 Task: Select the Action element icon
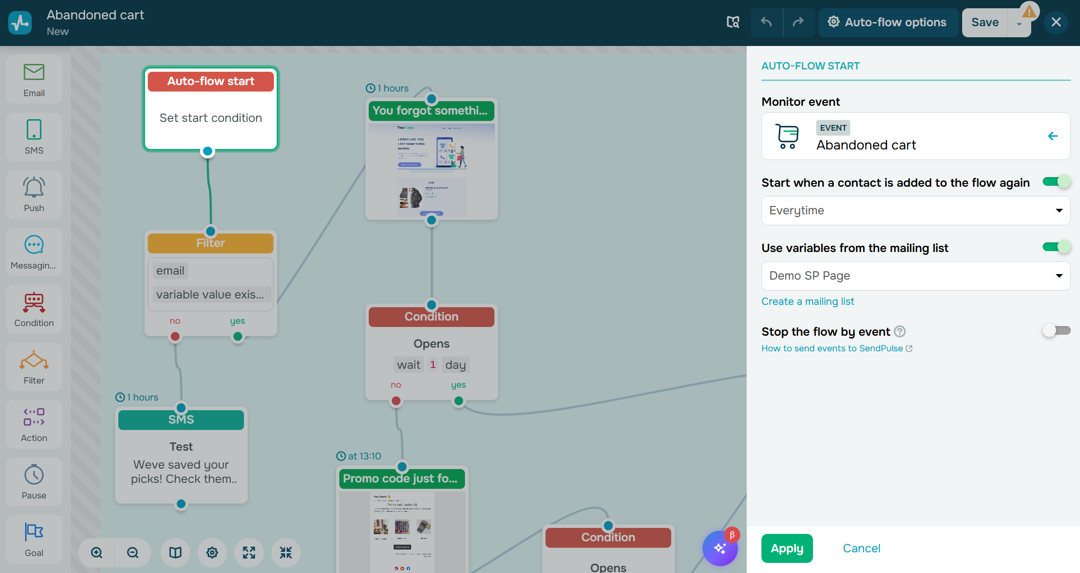click(x=34, y=424)
